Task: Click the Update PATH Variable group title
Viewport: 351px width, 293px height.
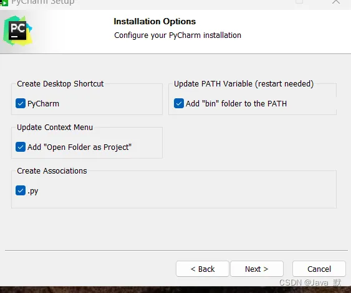Action: [x=244, y=84]
